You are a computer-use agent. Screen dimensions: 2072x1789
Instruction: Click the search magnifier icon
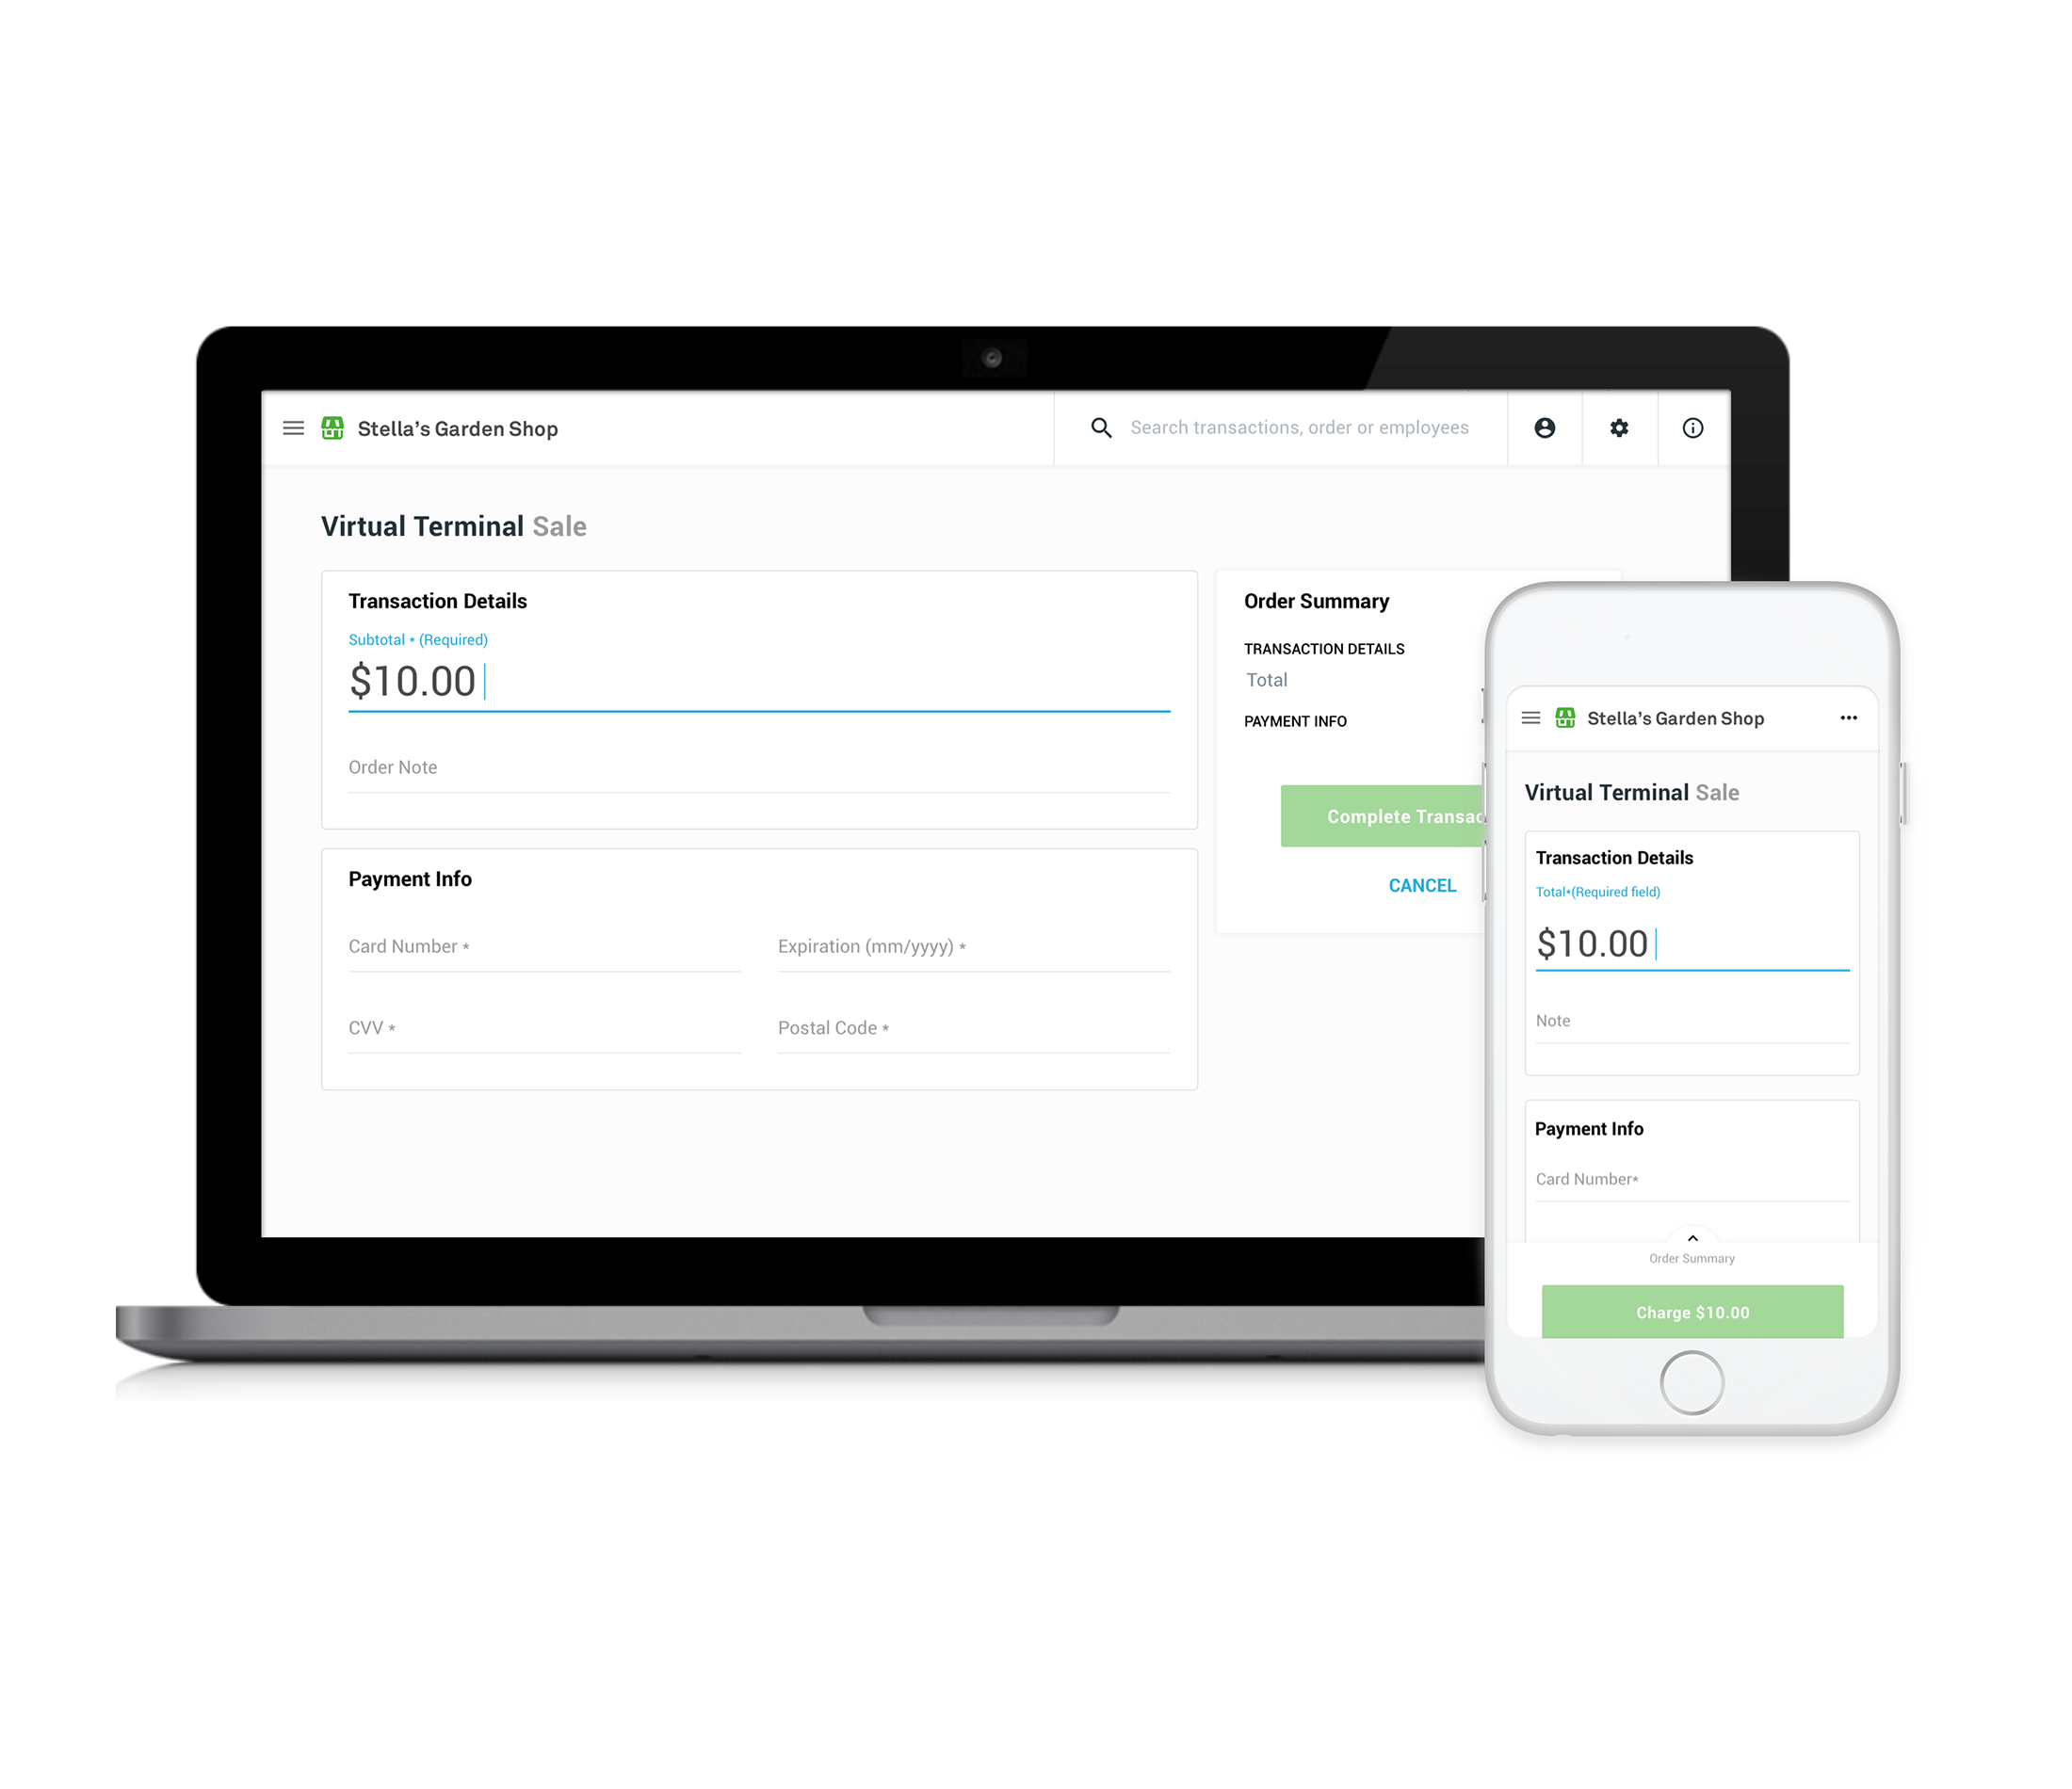point(1097,427)
